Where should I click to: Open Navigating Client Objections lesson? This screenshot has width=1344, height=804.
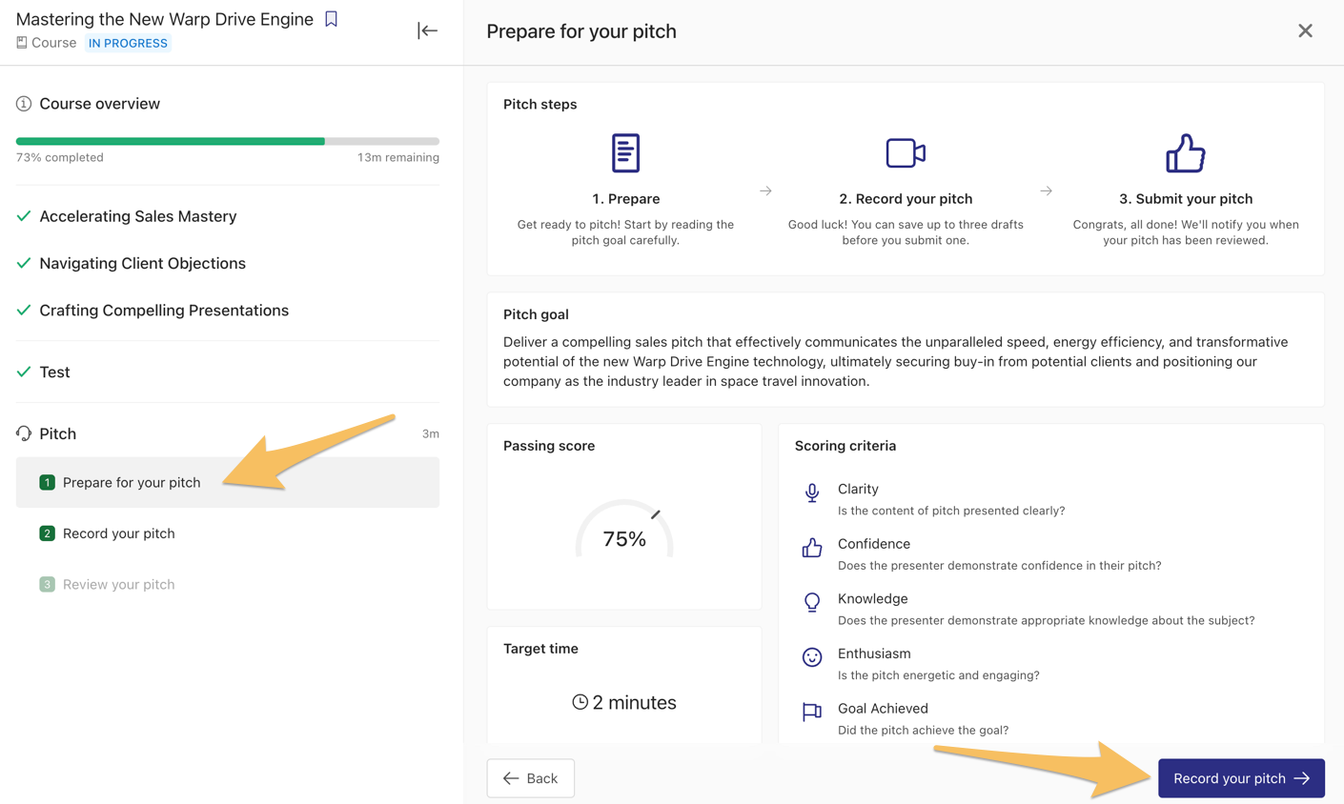point(142,263)
